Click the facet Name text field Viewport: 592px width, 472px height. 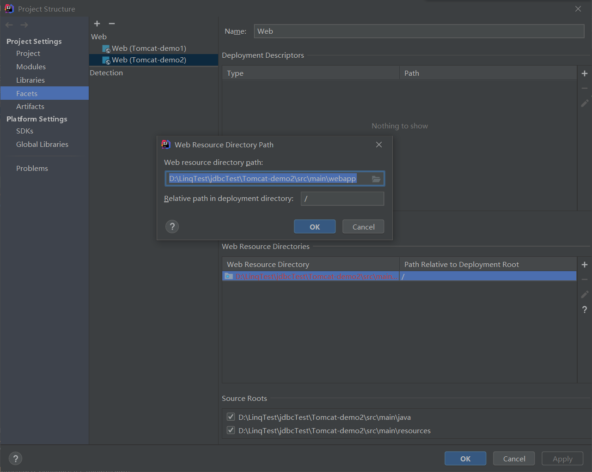point(419,31)
